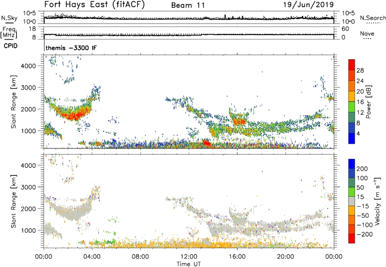This screenshot has width=386, height=267.
Task: Click the "08:00" time axis label
Action: pos(140,257)
